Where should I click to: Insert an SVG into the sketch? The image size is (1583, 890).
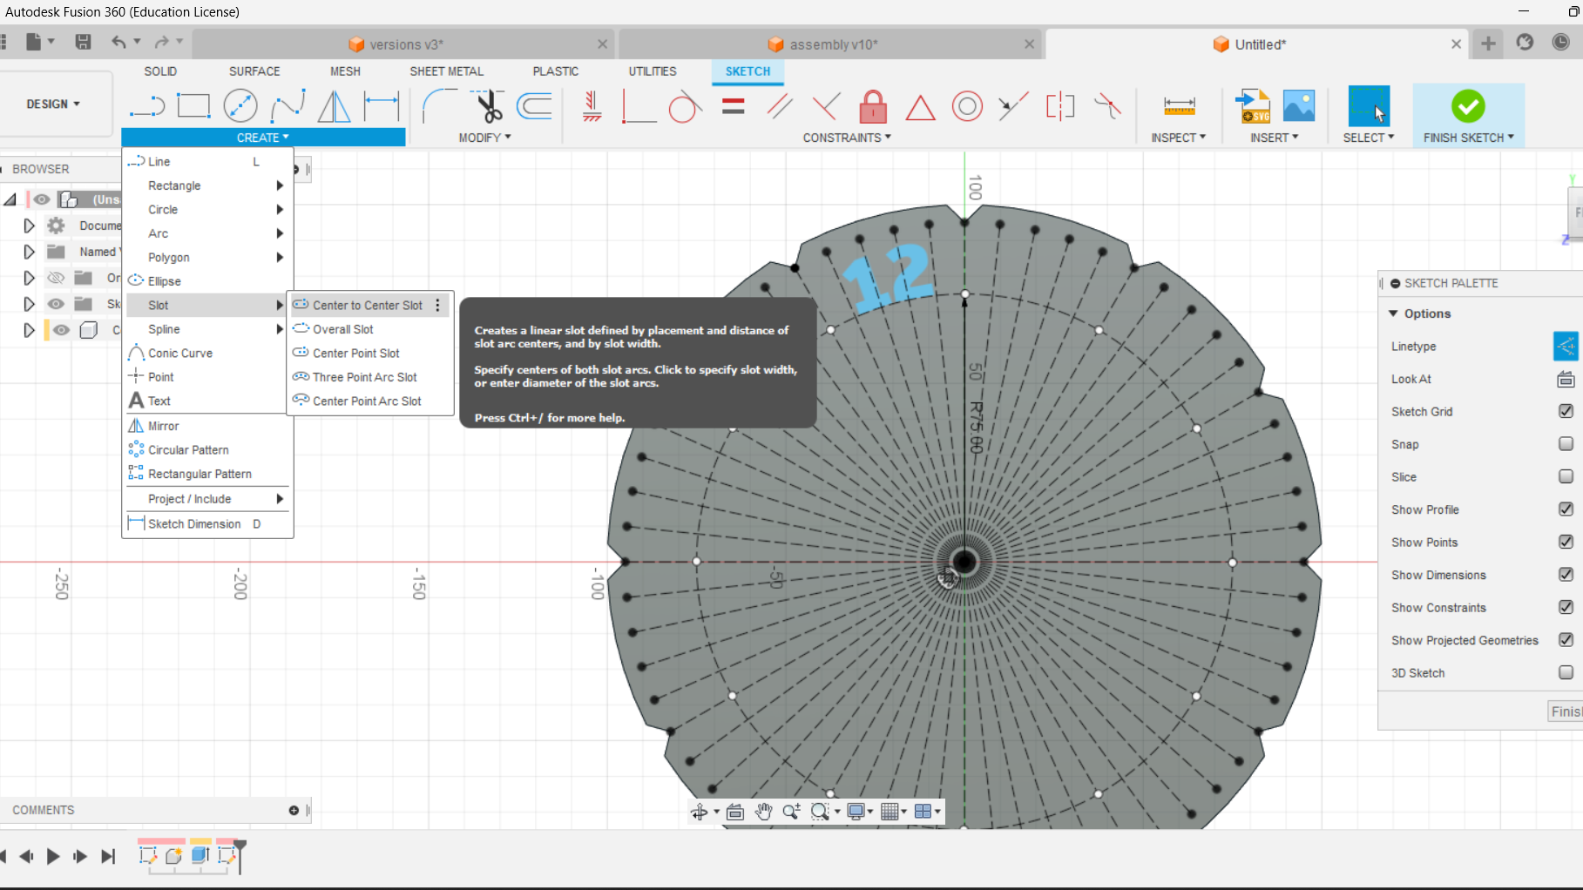pyautogui.click(x=1252, y=106)
